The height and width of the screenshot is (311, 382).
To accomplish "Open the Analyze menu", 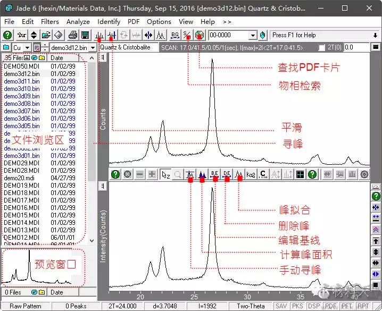I will click(x=78, y=22).
